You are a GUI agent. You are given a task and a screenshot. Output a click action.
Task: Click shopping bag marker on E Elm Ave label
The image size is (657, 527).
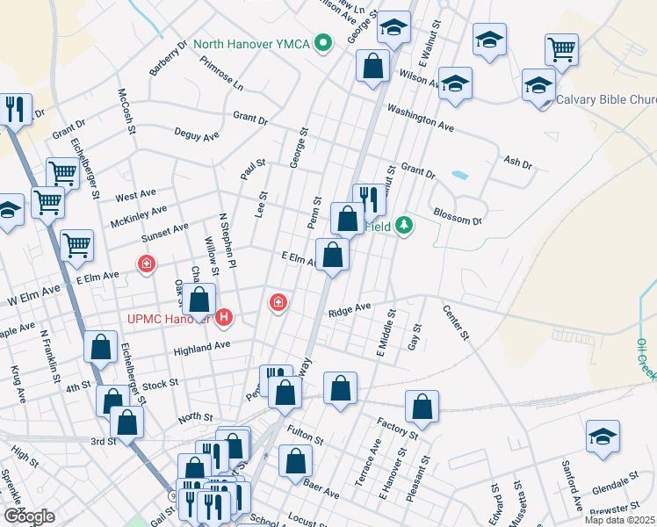pos(332,256)
